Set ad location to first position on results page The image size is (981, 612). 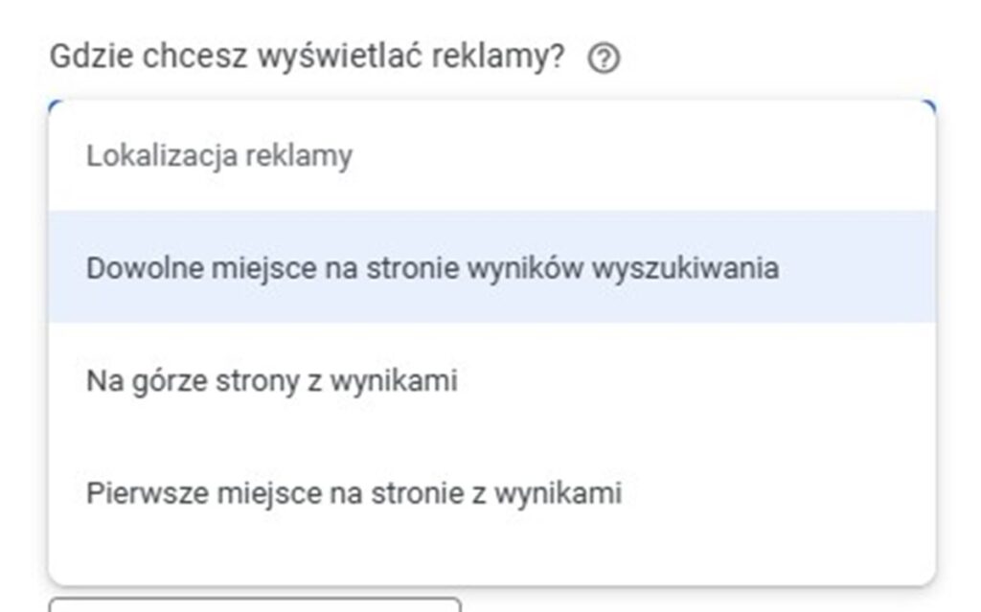point(491,492)
